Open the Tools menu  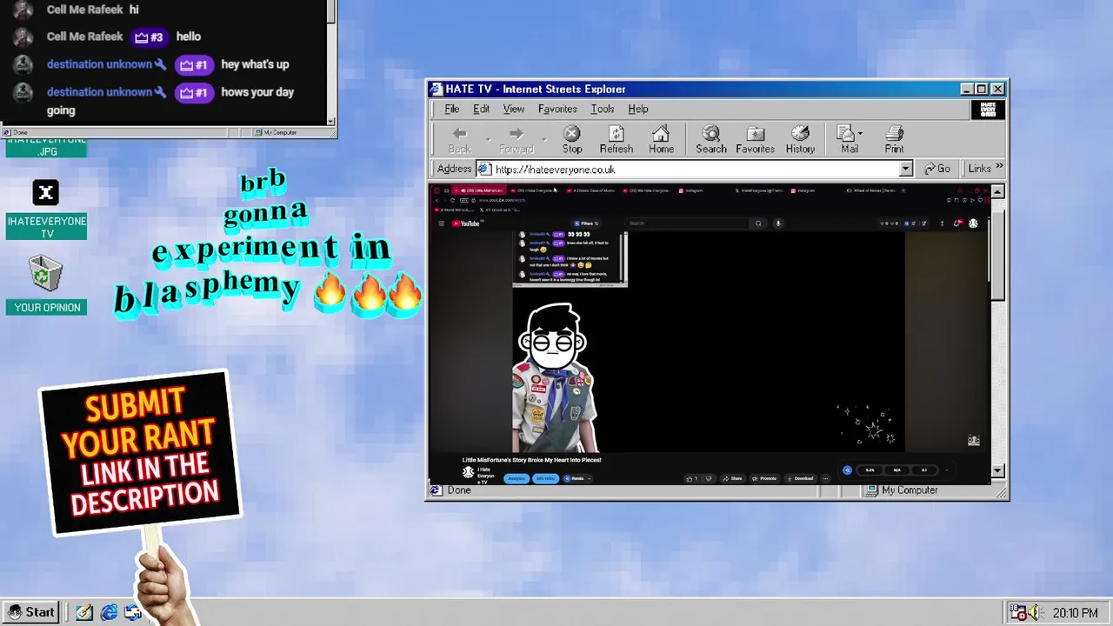[x=603, y=109]
